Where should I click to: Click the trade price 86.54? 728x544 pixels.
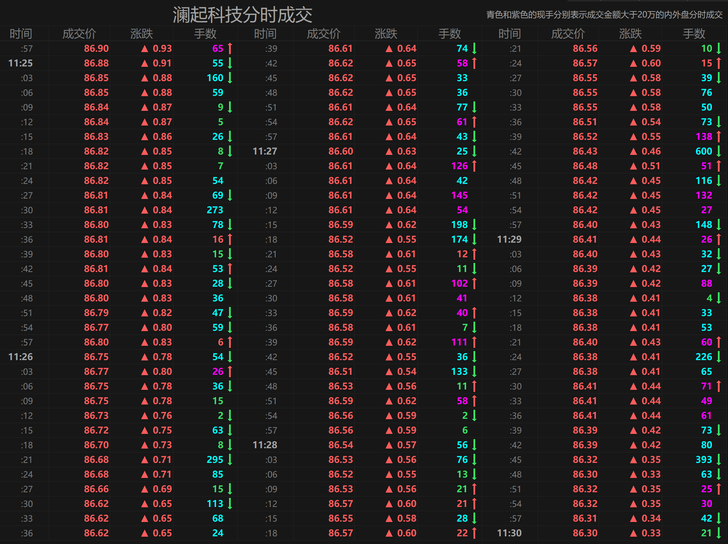coord(341,445)
